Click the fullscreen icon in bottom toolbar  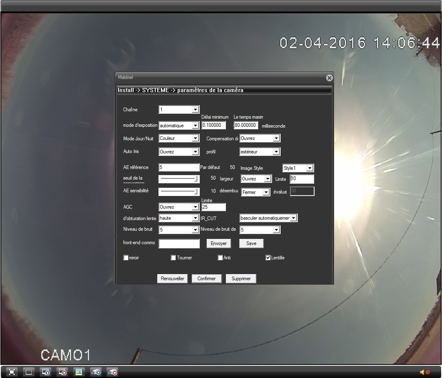(x=12, y=372)
